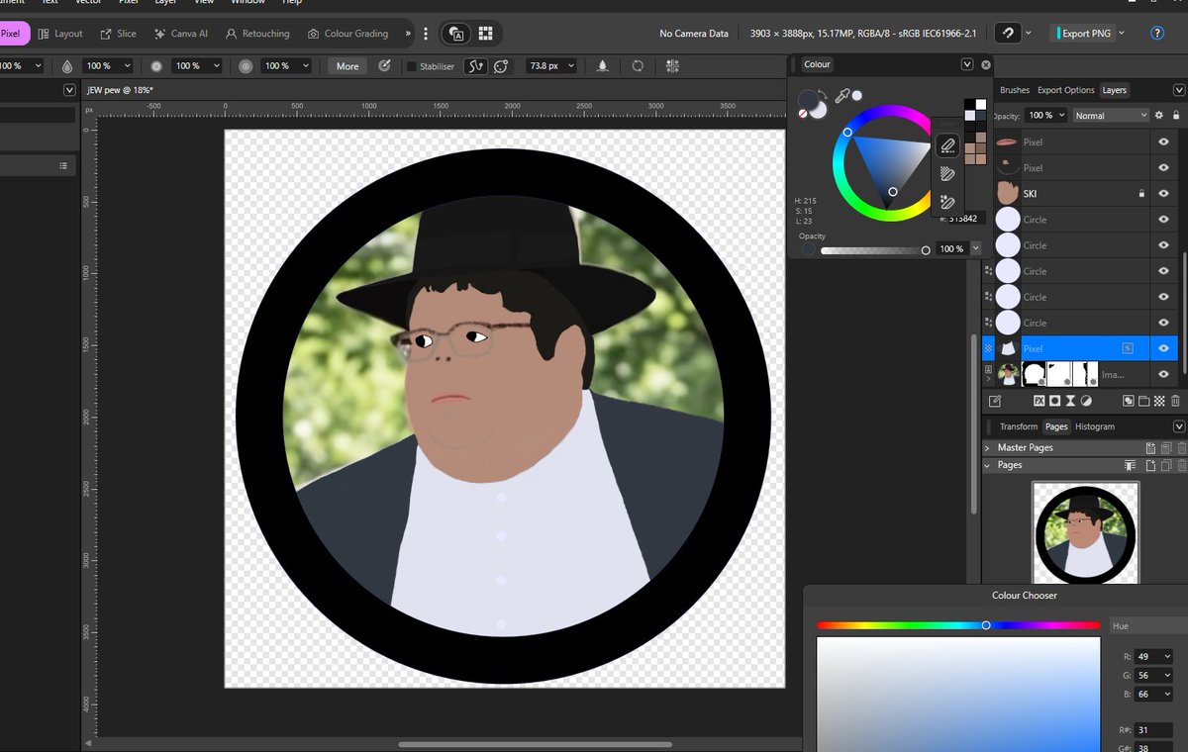Open the Colour Grading studio
This screenshot has width=1188, height=752.
point(347,34)
